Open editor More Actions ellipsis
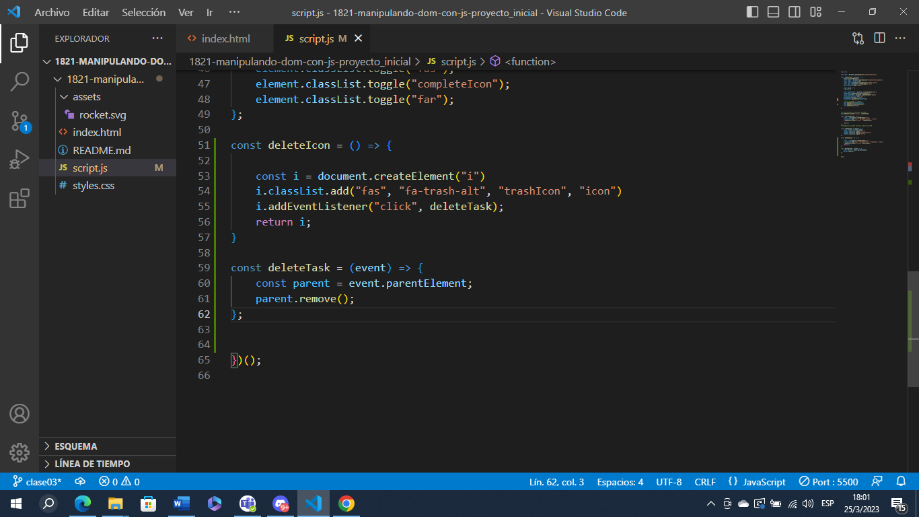 coord(900,38)
